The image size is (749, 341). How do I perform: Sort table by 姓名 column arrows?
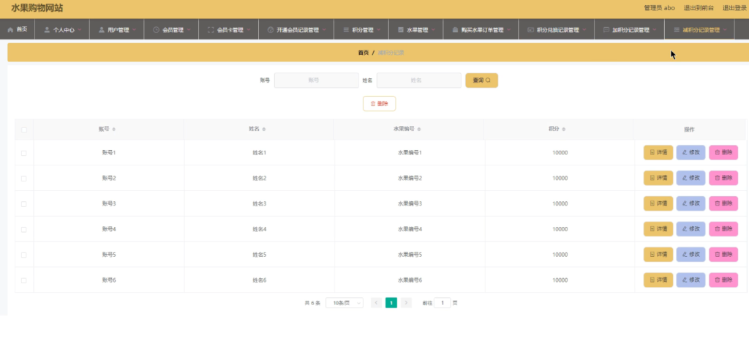[264, 130]
